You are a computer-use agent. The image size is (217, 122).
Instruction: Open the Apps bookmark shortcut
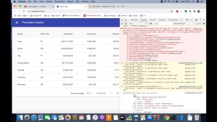tap(18, 16)
